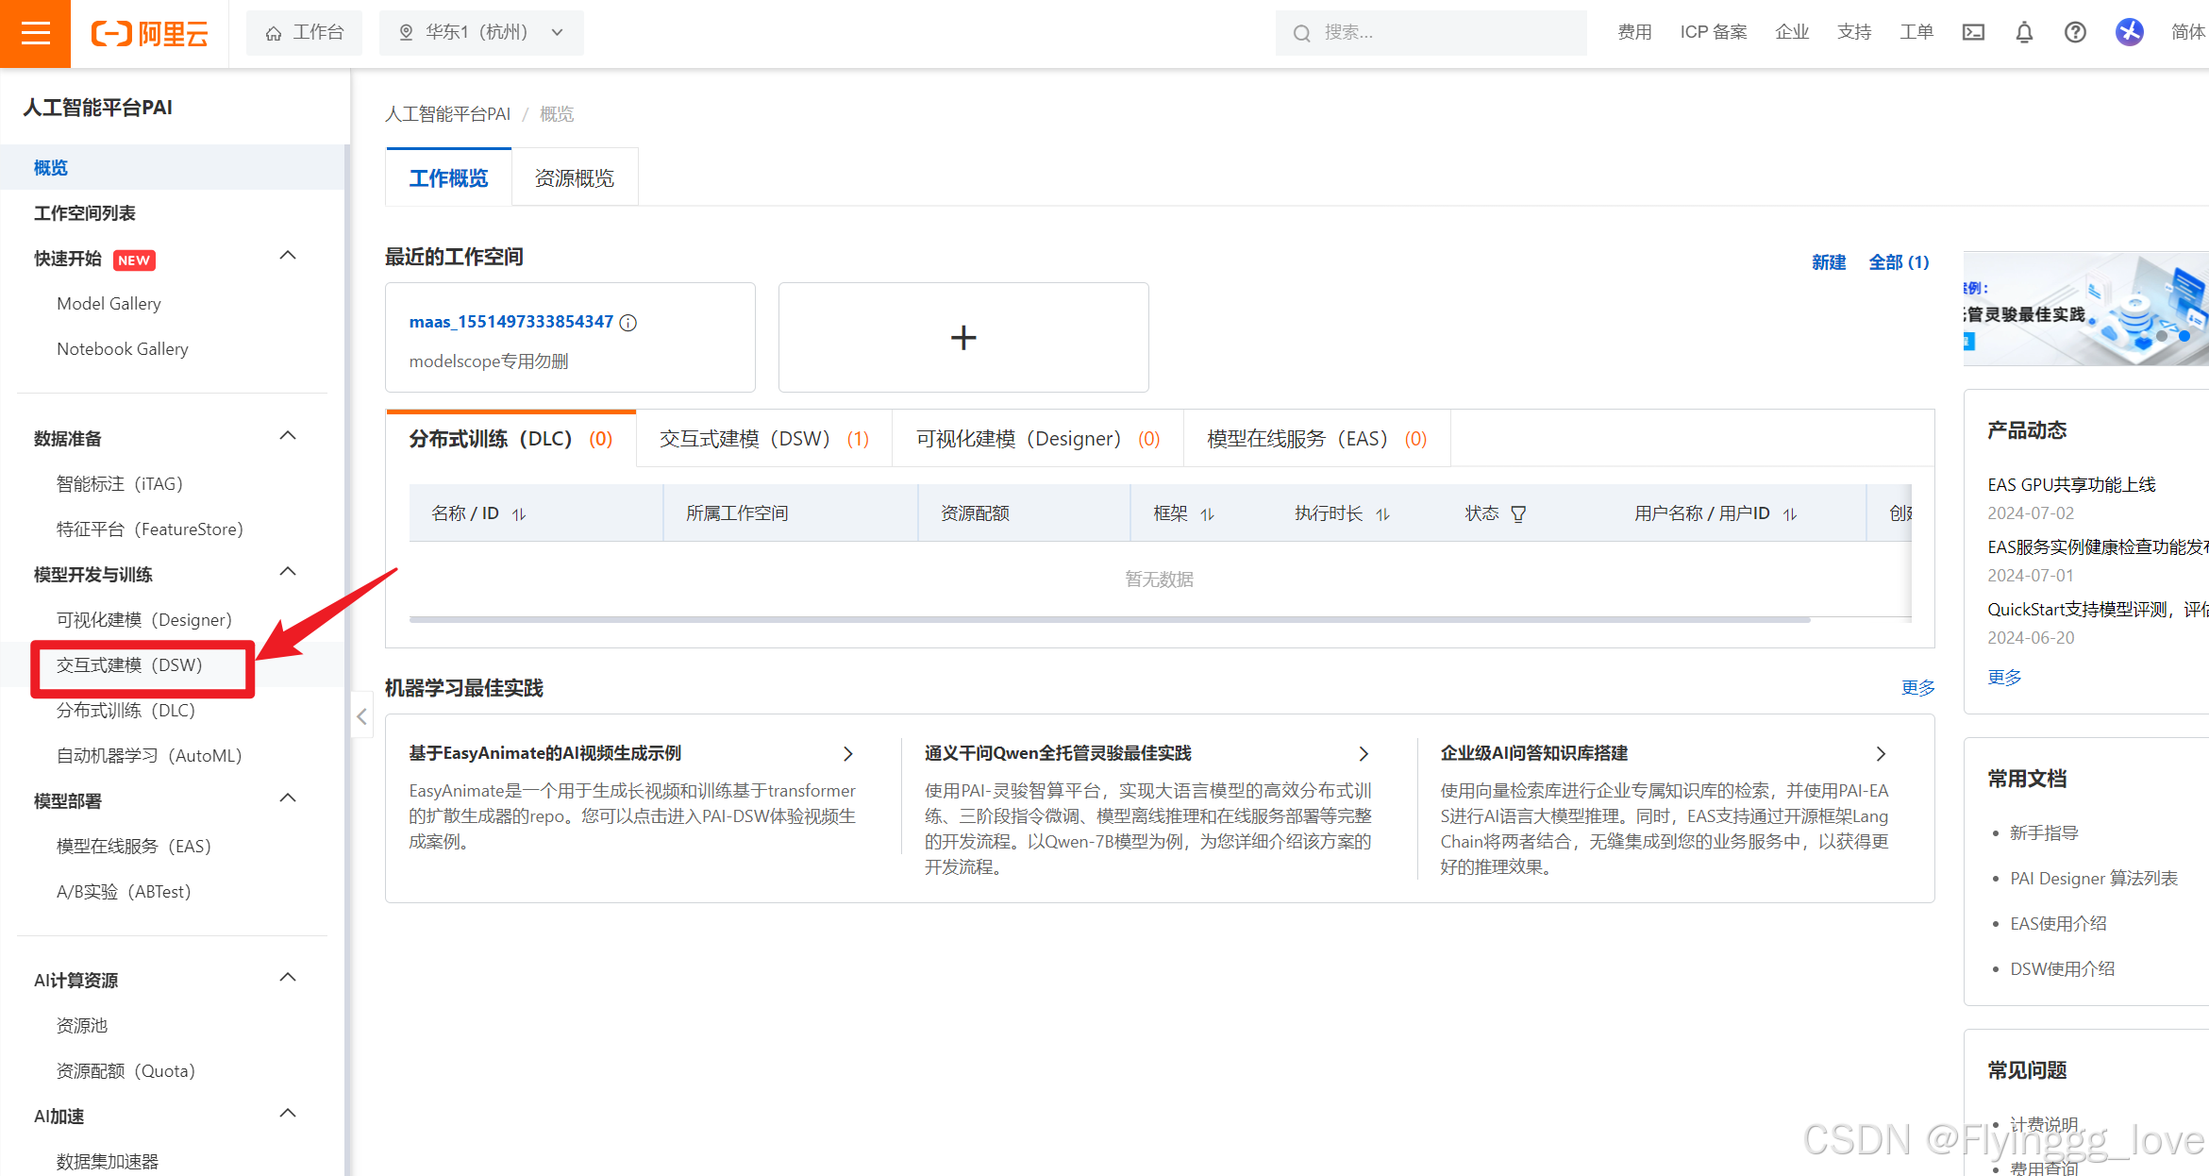Switch to the 资源概览 tab
This screenshot has height=1176, width=2209.
(x=575, y=177)
